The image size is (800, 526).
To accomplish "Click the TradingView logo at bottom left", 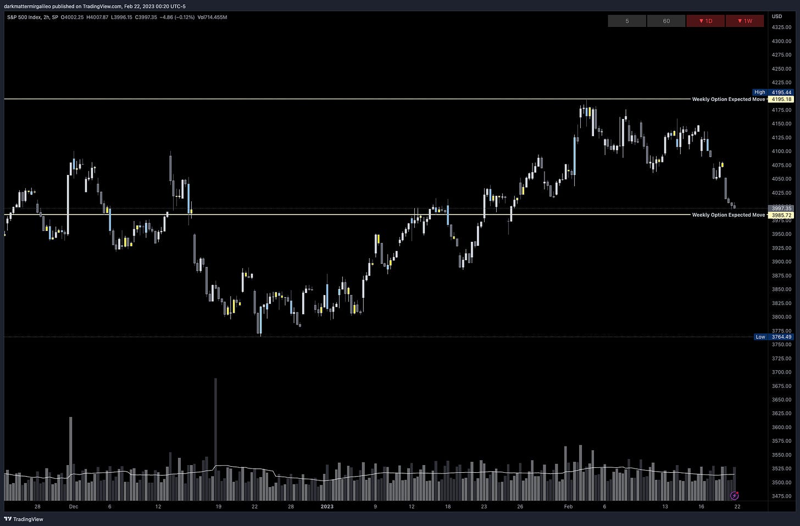I will [24, 519].
